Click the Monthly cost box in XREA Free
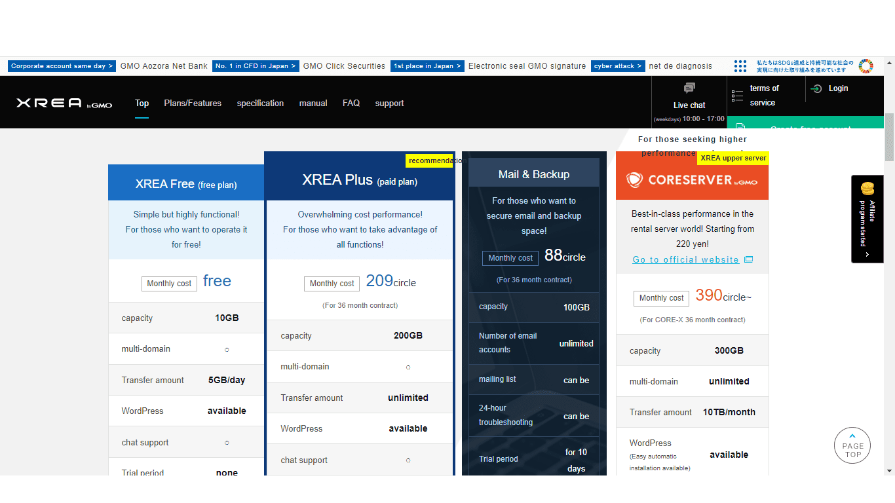This screenshot has height=503, width=895. pyautogui.click(x=169, y=284)
